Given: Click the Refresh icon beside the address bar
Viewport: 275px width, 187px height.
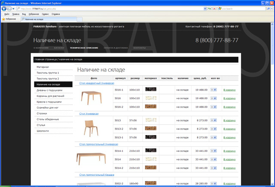Looking at the screenshot, I should tap(209, 9).
